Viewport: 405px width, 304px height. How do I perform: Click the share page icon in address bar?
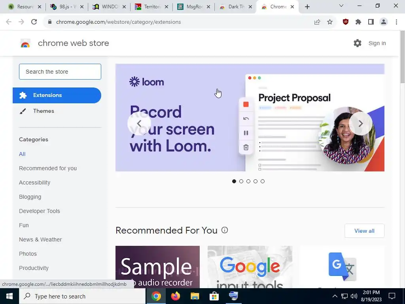tap(317, 22)
